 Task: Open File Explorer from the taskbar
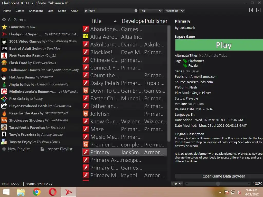pos(21,192)
